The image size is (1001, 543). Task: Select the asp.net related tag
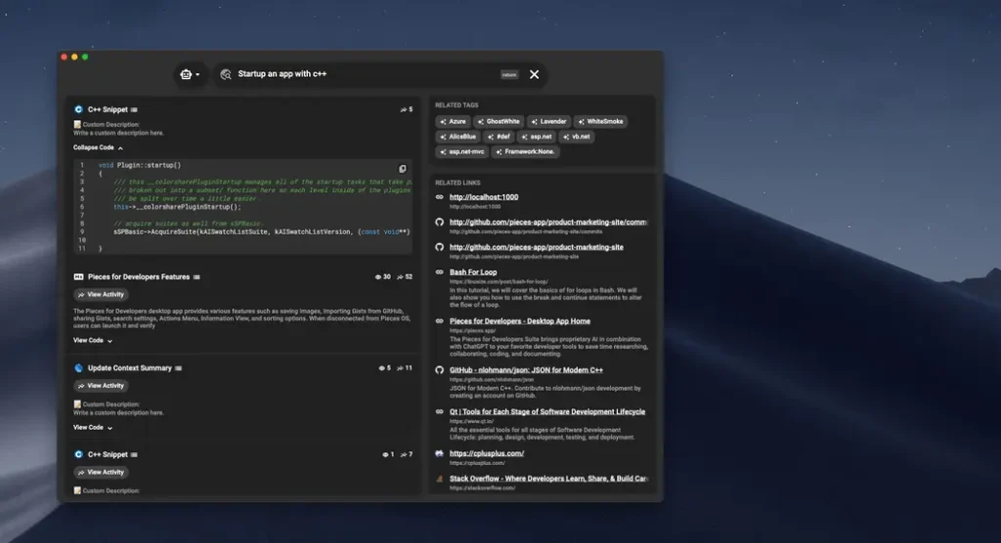coord(537,137)
